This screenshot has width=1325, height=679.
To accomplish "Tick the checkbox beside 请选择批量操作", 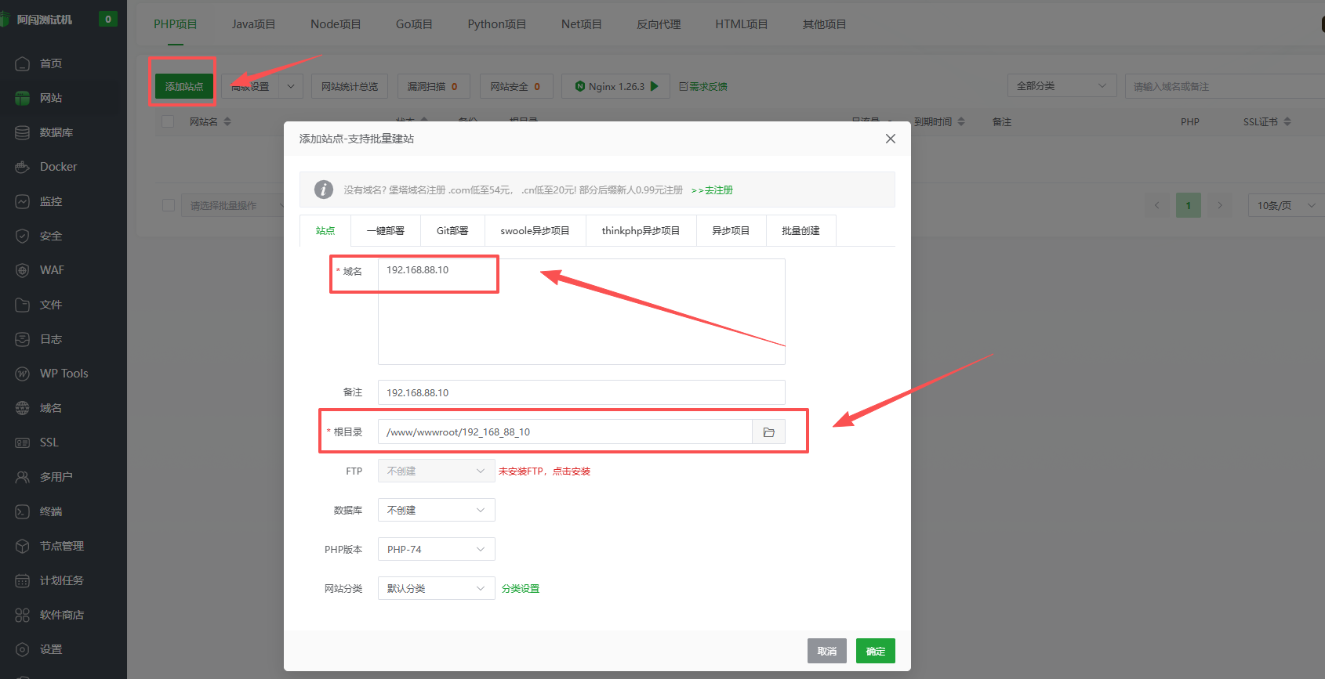I will pyautogui.click(x=168, y=205).
